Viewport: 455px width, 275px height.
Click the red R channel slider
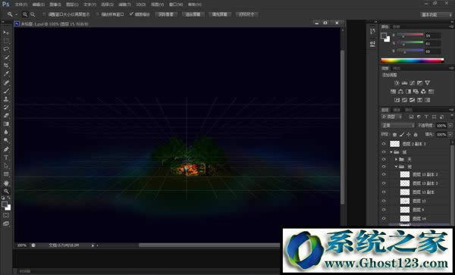point(410,35)
